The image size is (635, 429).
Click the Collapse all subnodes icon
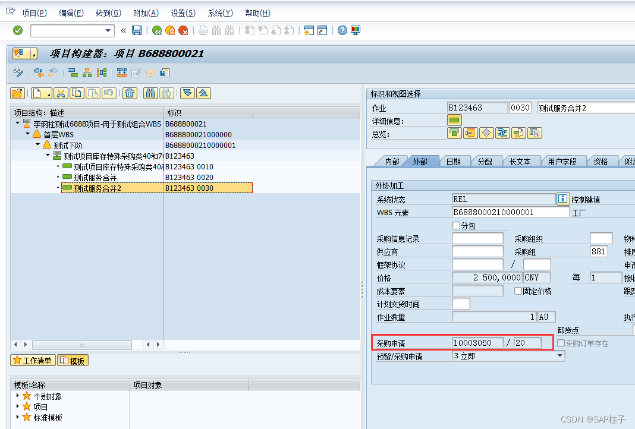pyautogui.click(x=203, y=93)
